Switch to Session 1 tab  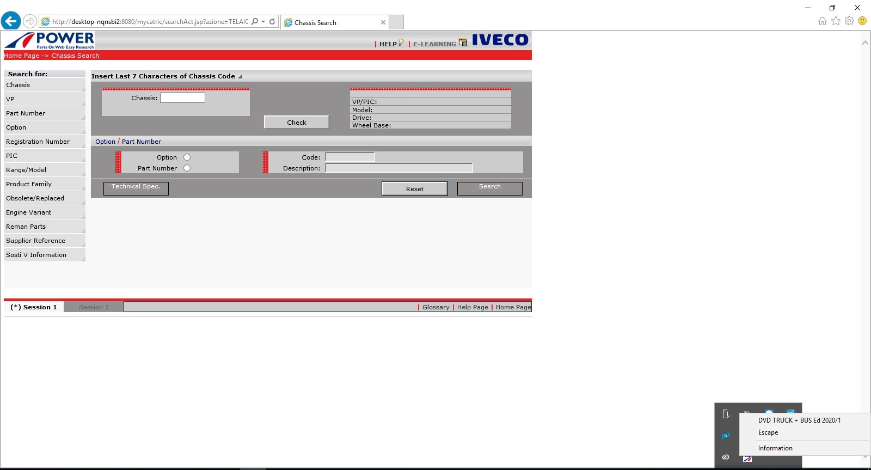click(x=34, y=307)
